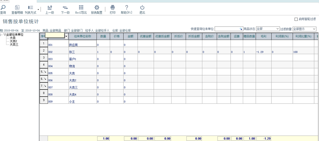Viewport: 319px width, 141px height.
Task: Select 大类2 in the tree
Action: point(13,41)
